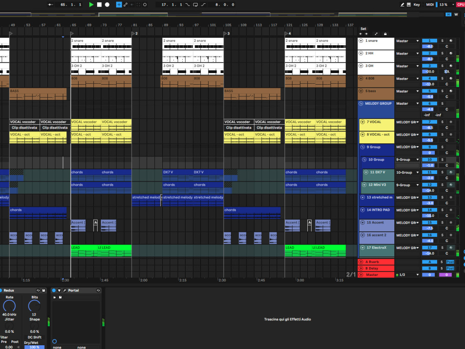Click the Redux hot-swap preset icon

click(x=38, y=290)
